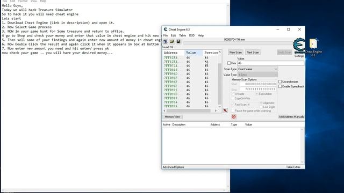Open the process list icon in Cheat Engine
Image resolution: width=344 pixels, height=193 pixels.
pos(166,41)
